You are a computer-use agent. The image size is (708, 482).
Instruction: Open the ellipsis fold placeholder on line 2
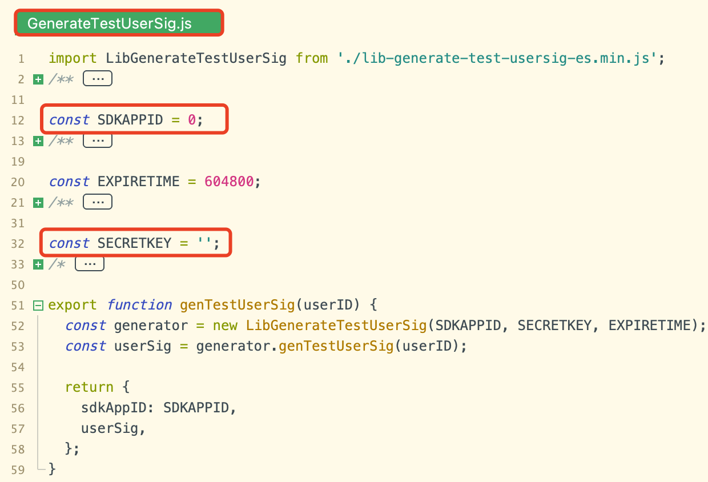coord(98,79)
